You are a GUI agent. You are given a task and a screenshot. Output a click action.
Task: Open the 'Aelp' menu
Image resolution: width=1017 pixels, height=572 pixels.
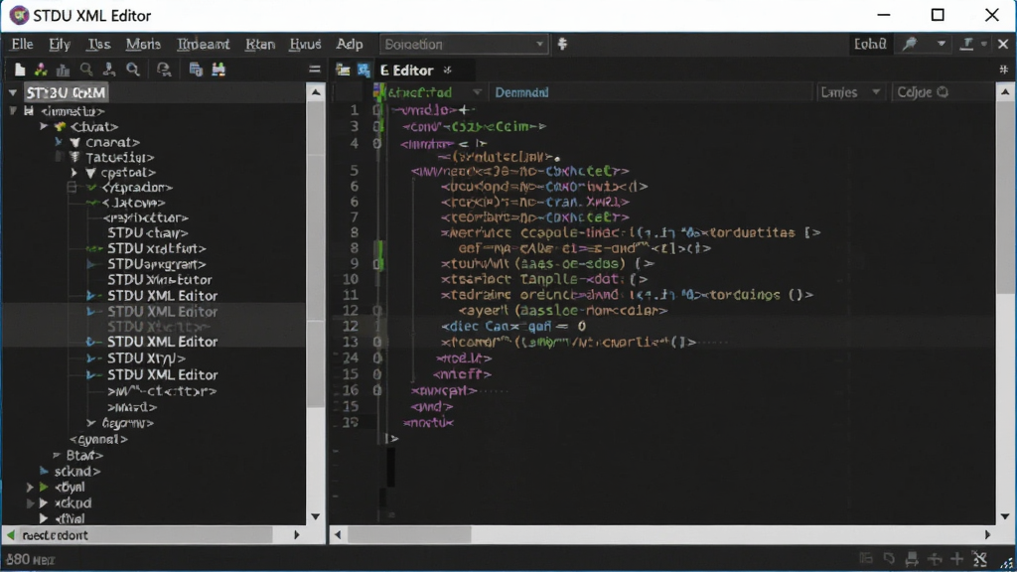[350, 44]
